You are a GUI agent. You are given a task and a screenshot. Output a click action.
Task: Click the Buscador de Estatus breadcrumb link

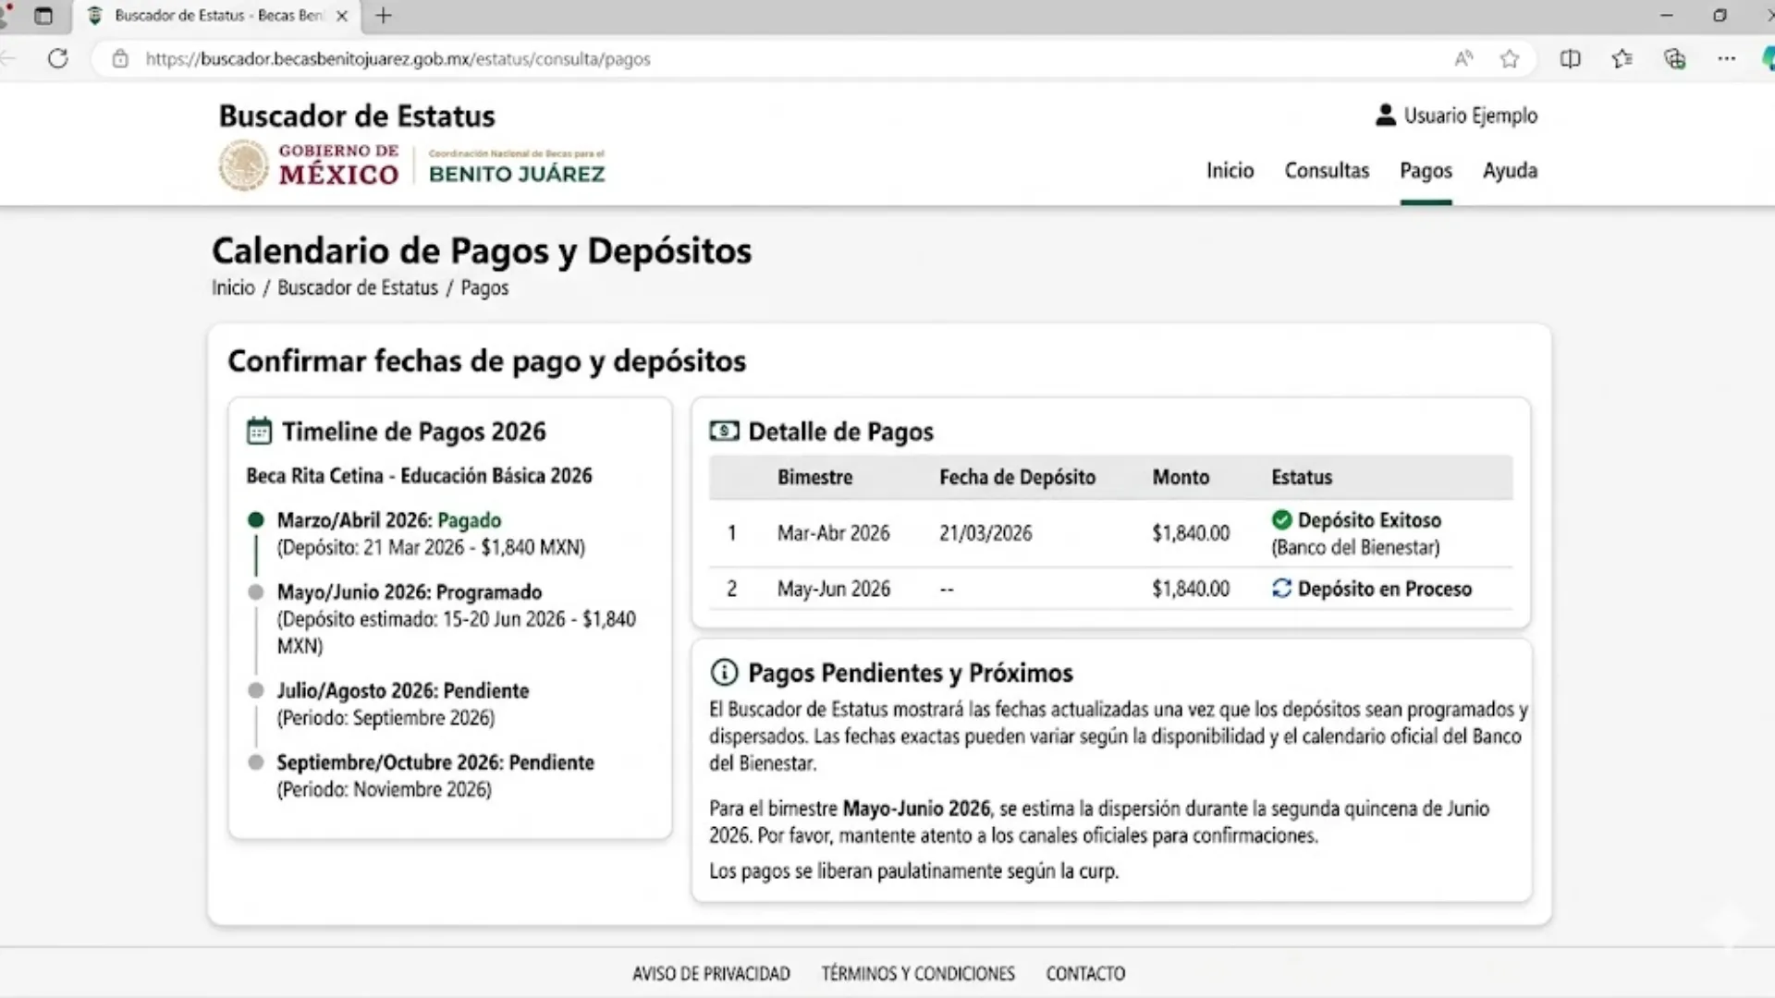[x=358, y=288]
